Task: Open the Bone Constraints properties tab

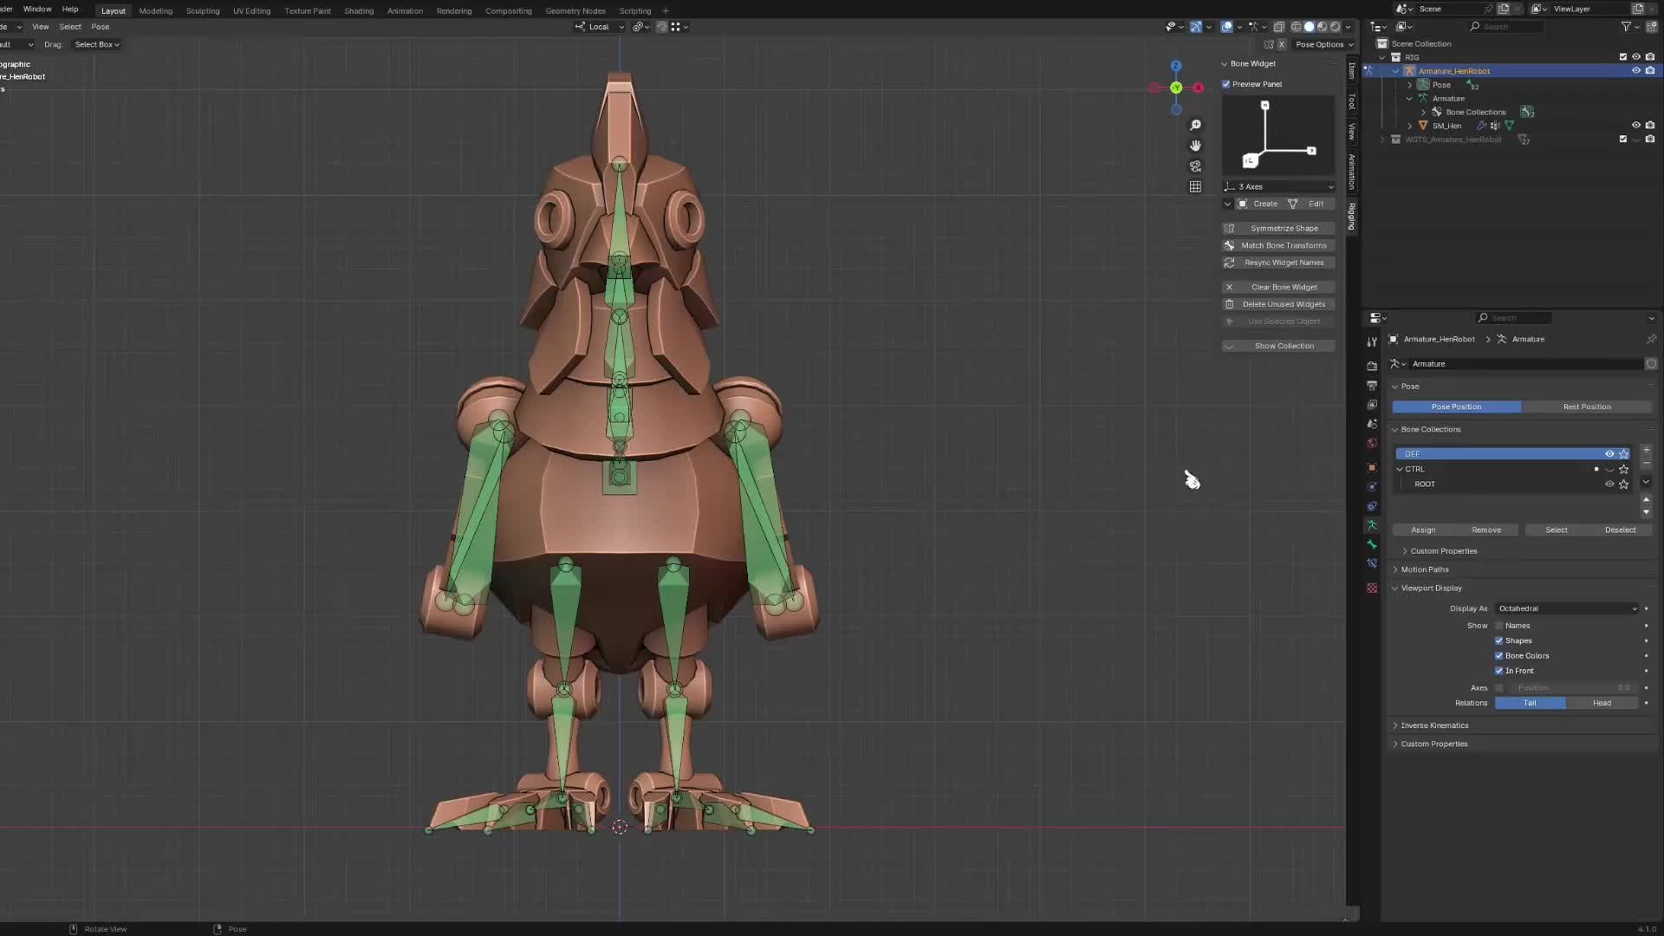Action: point(1371,563)
